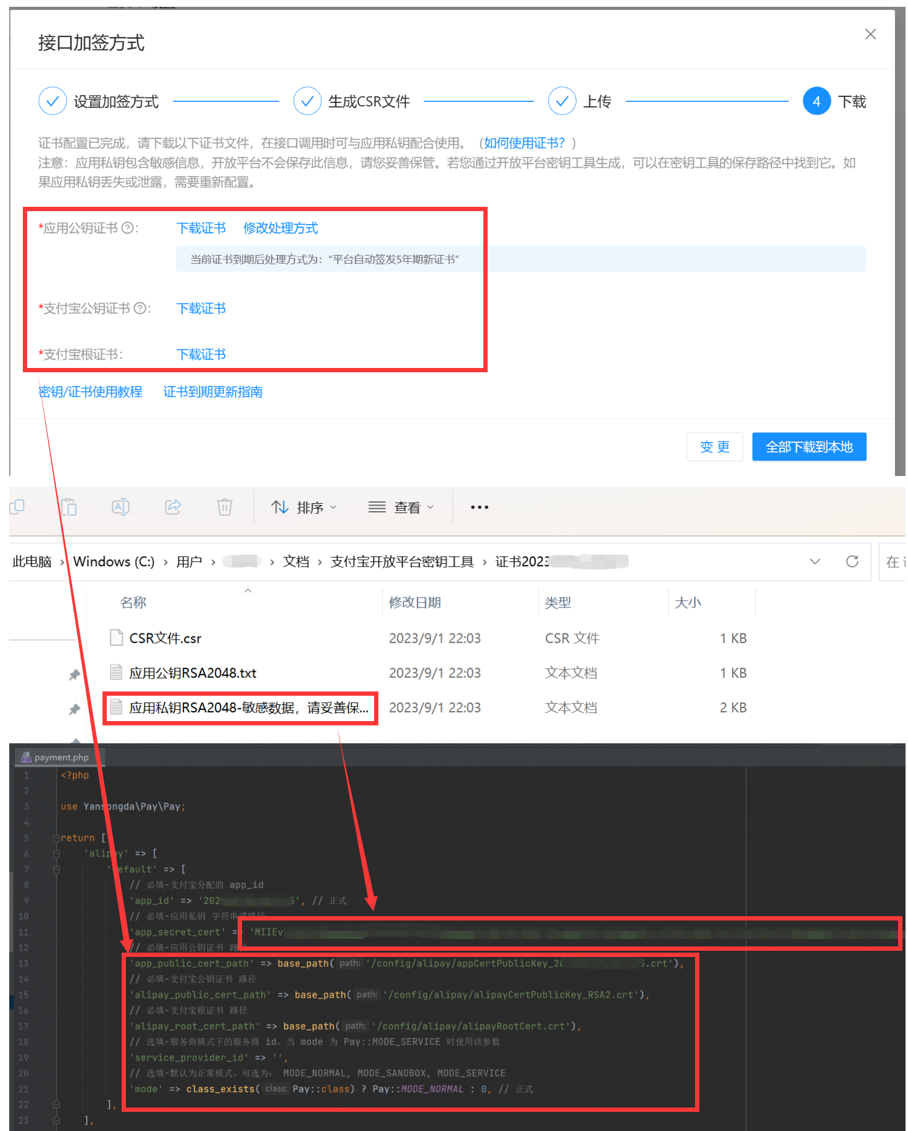Open the 排序 sort dropdown
Viewport: 908px width, 1131px height.
pos(304,507)
